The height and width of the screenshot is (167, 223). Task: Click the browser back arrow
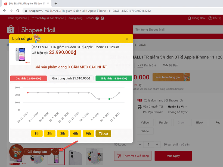click(4, 10)
